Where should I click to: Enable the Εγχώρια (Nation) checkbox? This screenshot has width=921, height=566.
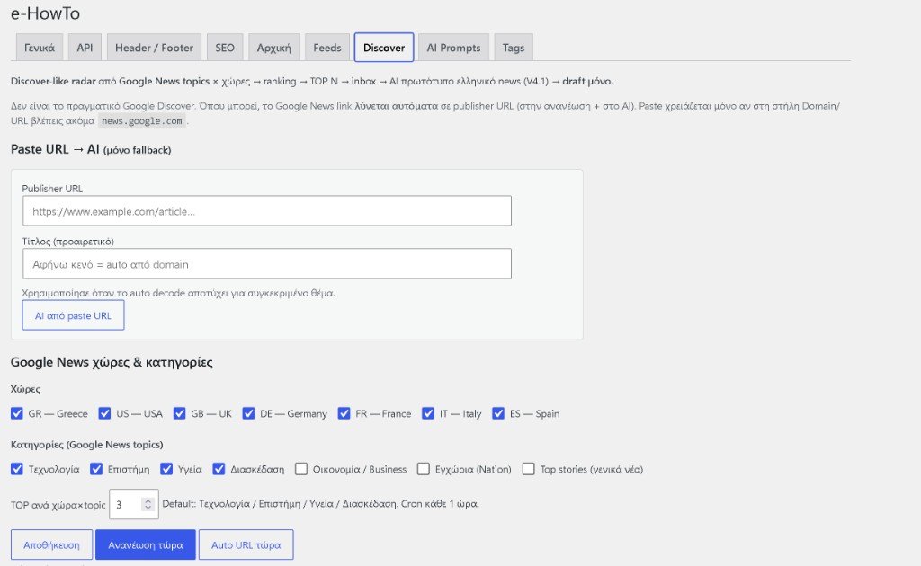(424, 469)
